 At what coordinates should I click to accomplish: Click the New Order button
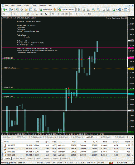46,10
